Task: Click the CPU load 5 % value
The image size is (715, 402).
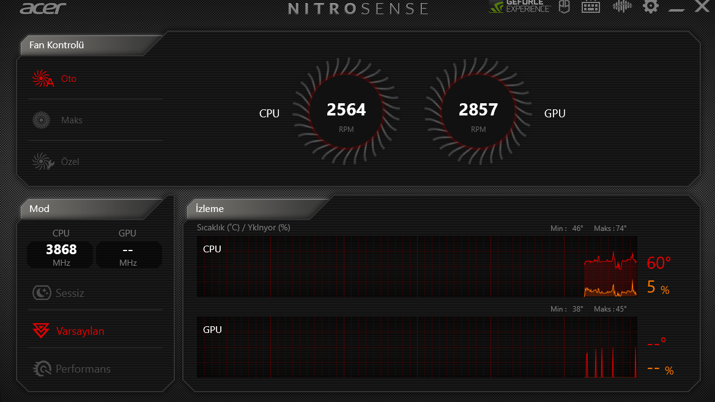Action: (x=658, y=287)
